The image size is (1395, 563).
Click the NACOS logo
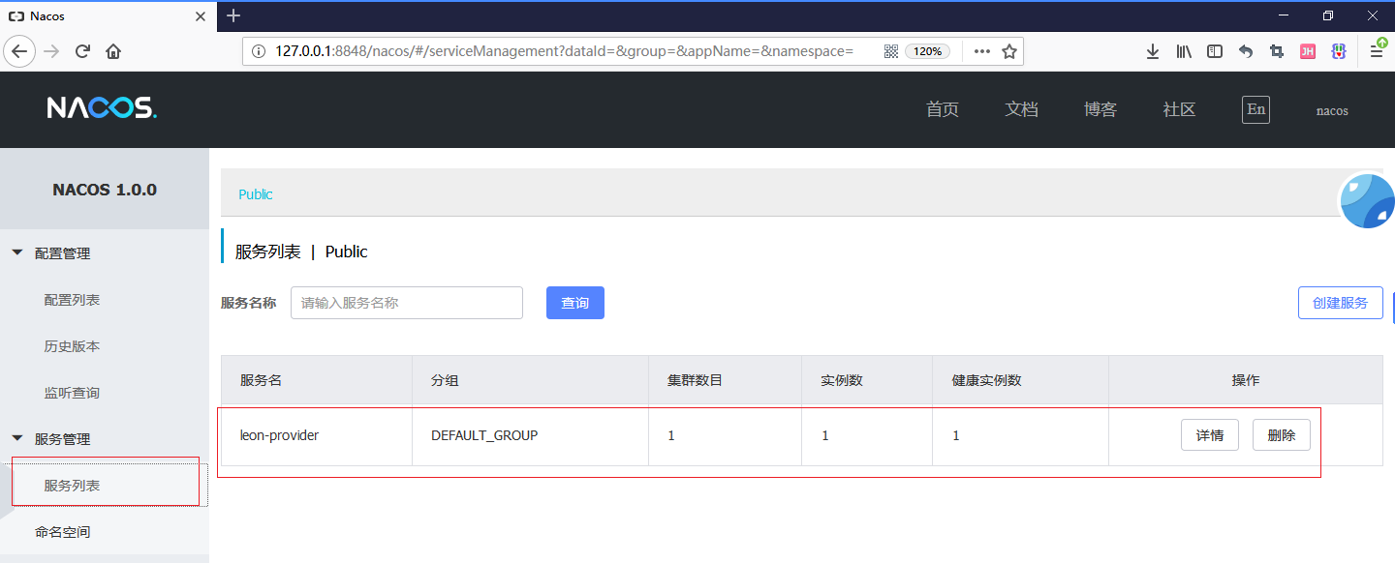102,108
